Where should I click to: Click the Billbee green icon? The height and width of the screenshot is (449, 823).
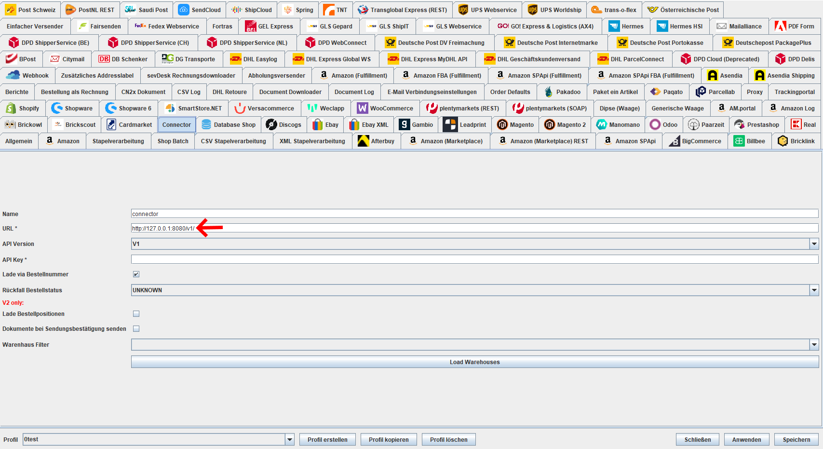739,141
